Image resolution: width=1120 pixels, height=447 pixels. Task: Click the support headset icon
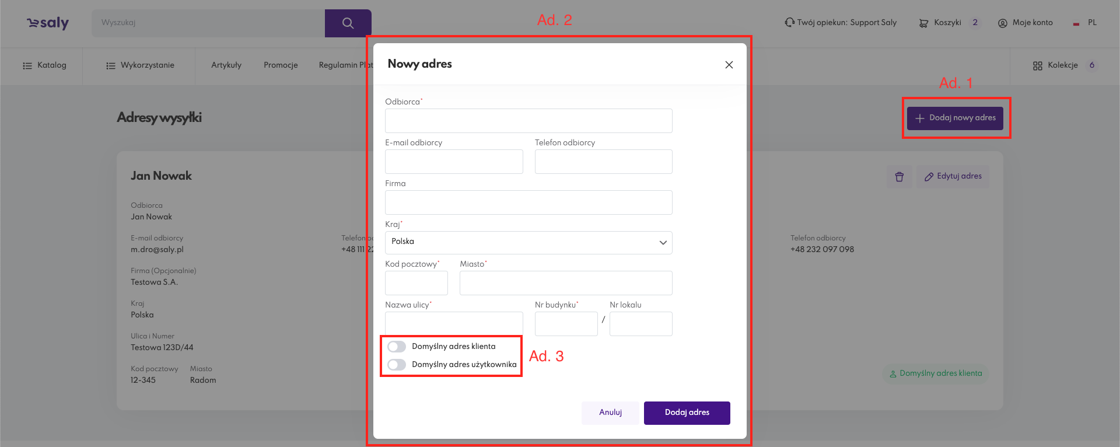click(789, 23)
